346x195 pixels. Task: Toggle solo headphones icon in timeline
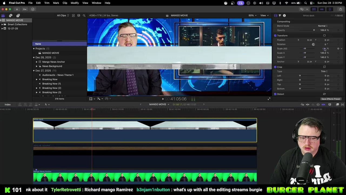tap(318, 105)
